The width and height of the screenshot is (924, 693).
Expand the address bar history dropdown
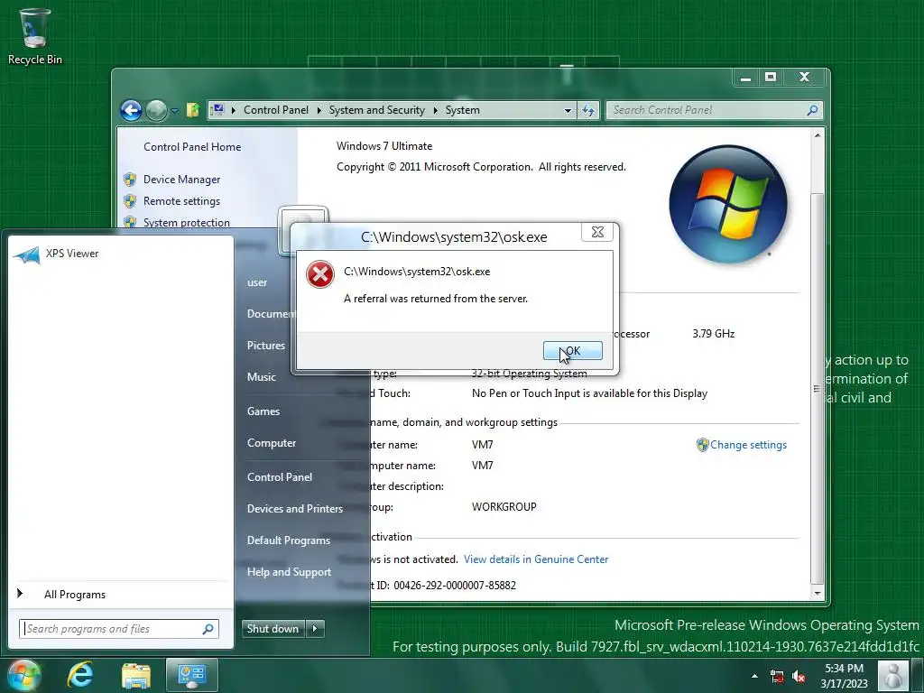[568, 110]
